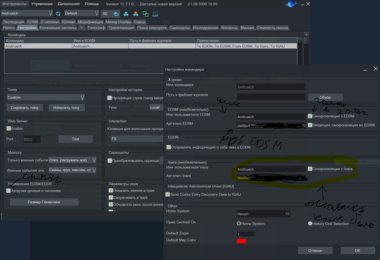Expand the Custom theme dropdown
The height and width of the screenshot is (260, 380).
click(x=46, y=97)
